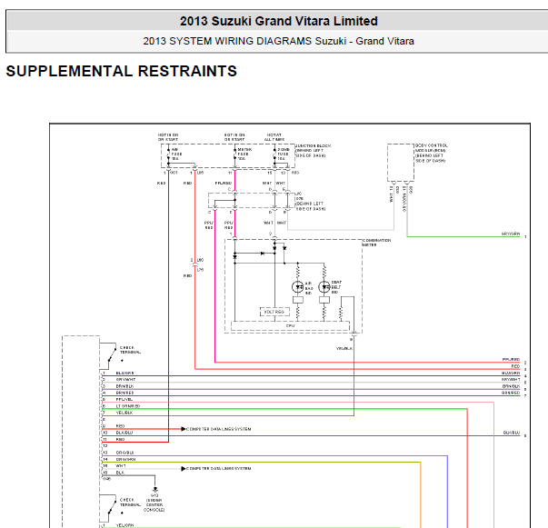Viewport: 548px width, 528px height.
Task: Click pin 3 "BRN/BLK" on left connector
Action: pyautogui.click(x=125, y=386)
